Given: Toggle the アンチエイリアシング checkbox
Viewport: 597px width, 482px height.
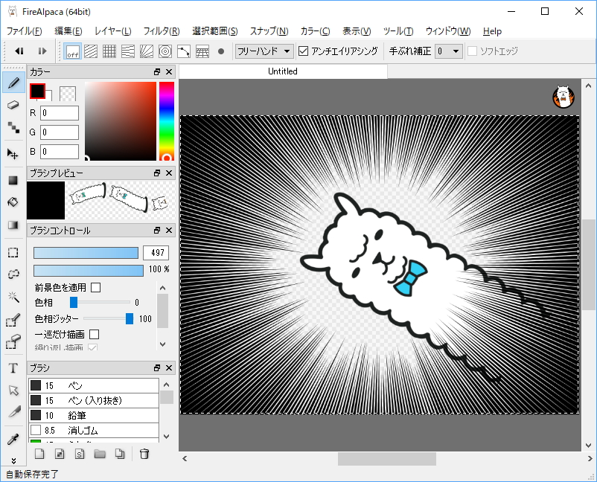Looking at the screenshot, I should (x=303, y=51).
